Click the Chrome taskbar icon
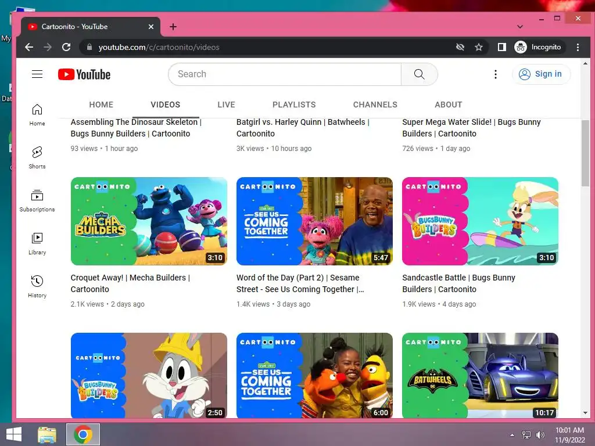The height and width of the screenshot is (446, 595). pyautogui.click(x=83, y=434)
